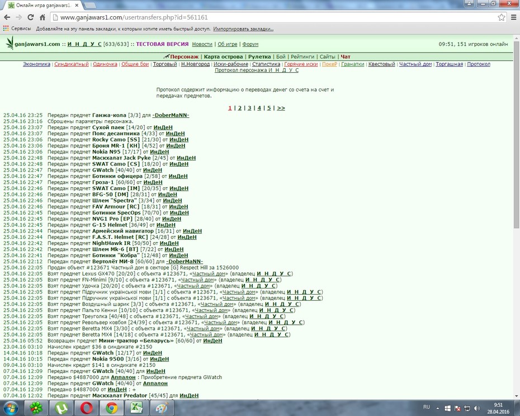
Task: Go to the Общие бои link
Action: [x=135, y=64]
